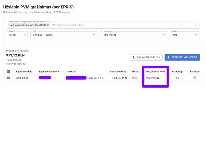Click the Pasirinkta sąskaitų: 1 text
This screenshot has height=143, width=206.
[17, 64]
